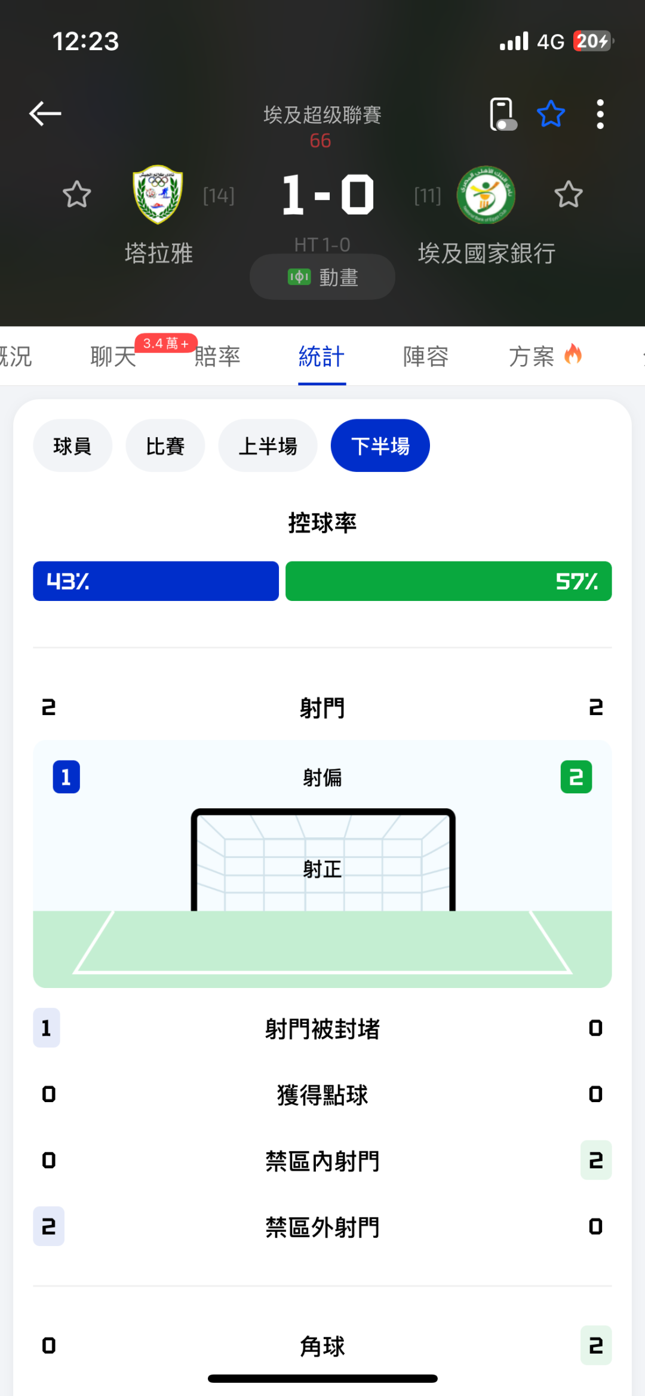
Task: Switch to the 聊天 tab
Action: click(x=113, y=357)
